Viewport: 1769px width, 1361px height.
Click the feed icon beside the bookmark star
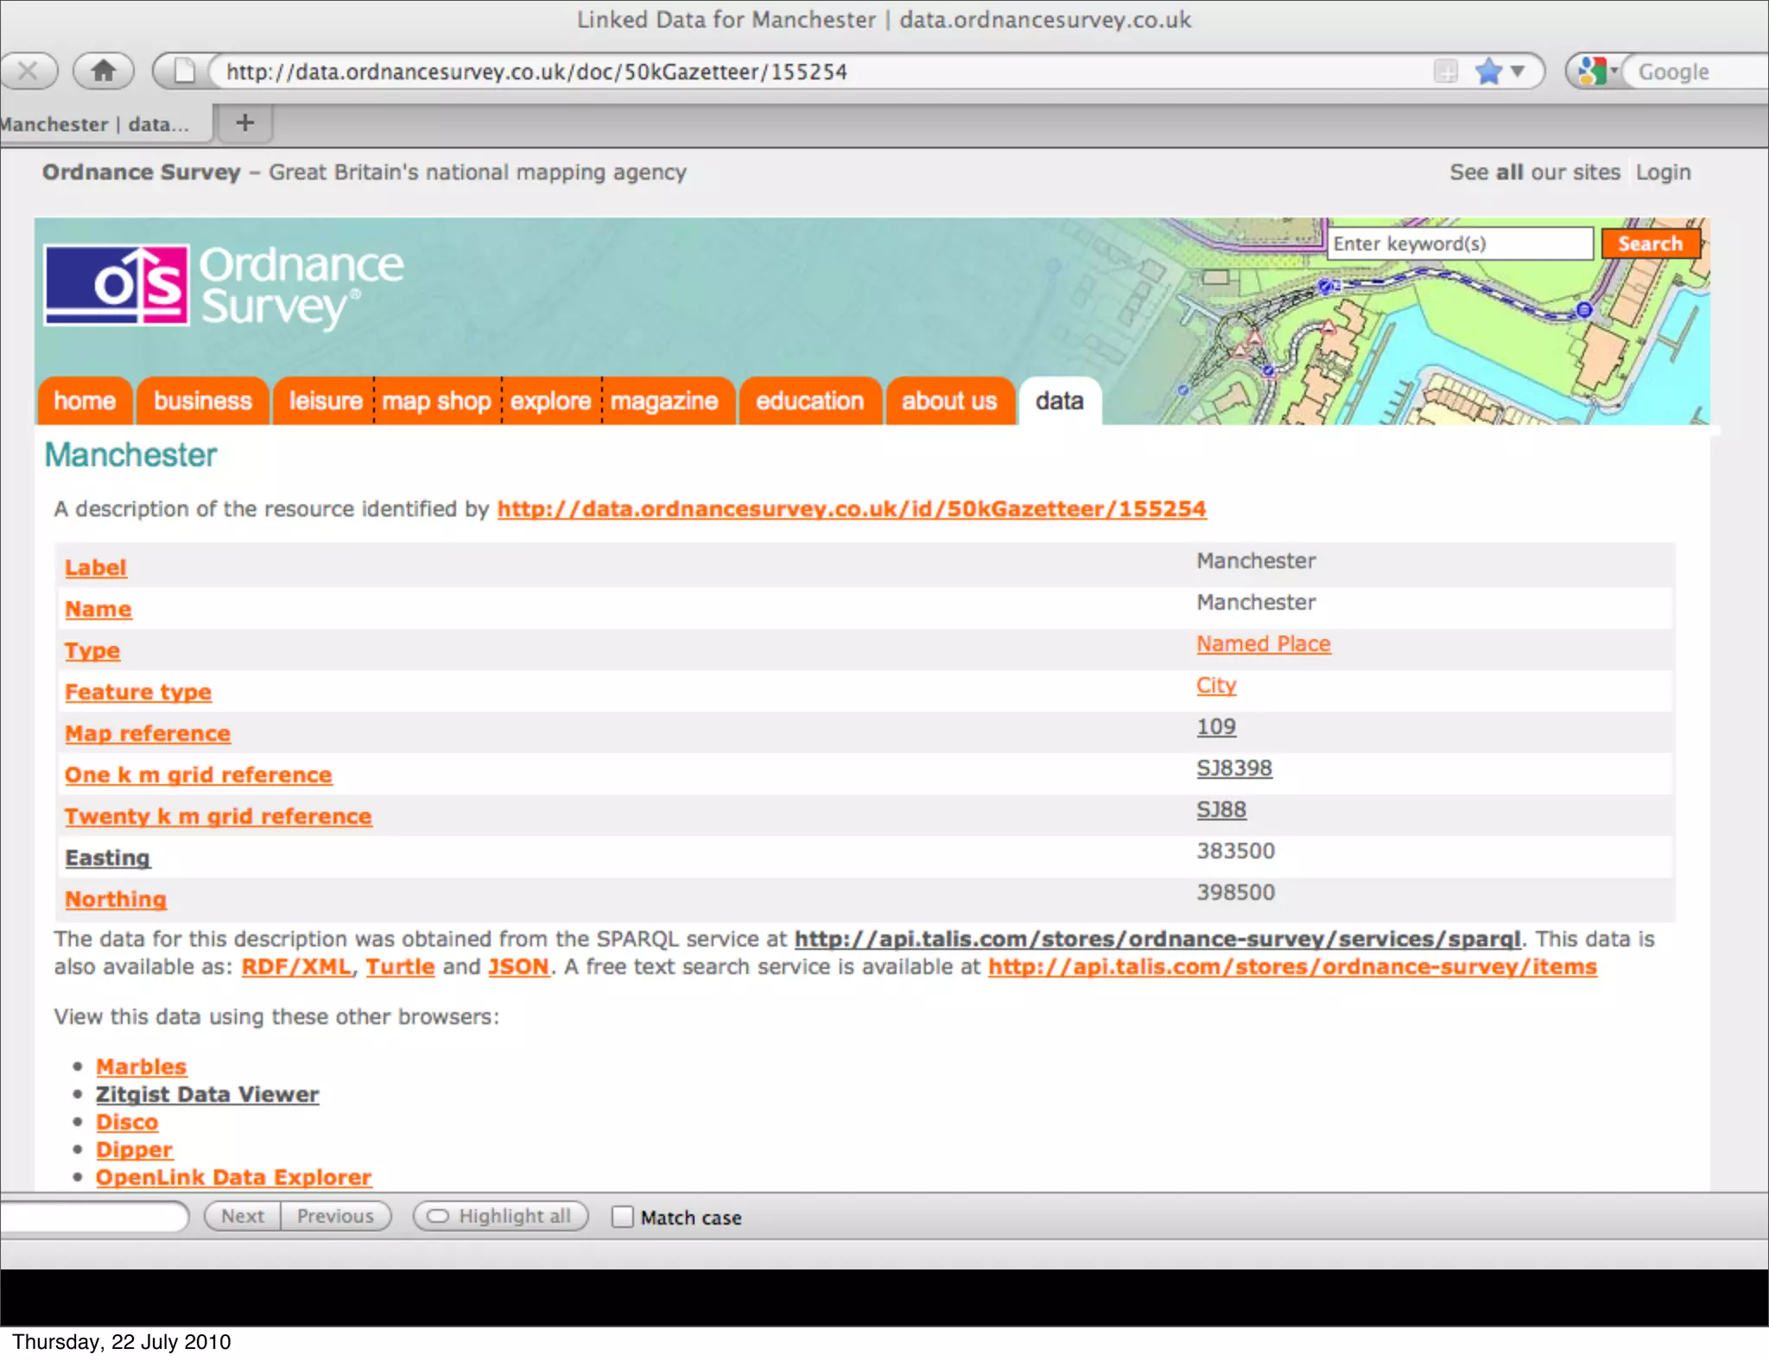point(1445,71)
